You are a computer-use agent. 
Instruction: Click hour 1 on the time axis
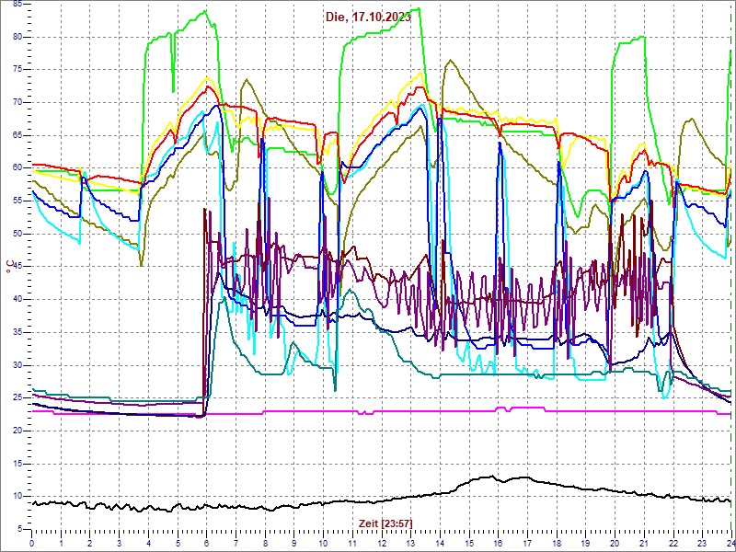61,543
